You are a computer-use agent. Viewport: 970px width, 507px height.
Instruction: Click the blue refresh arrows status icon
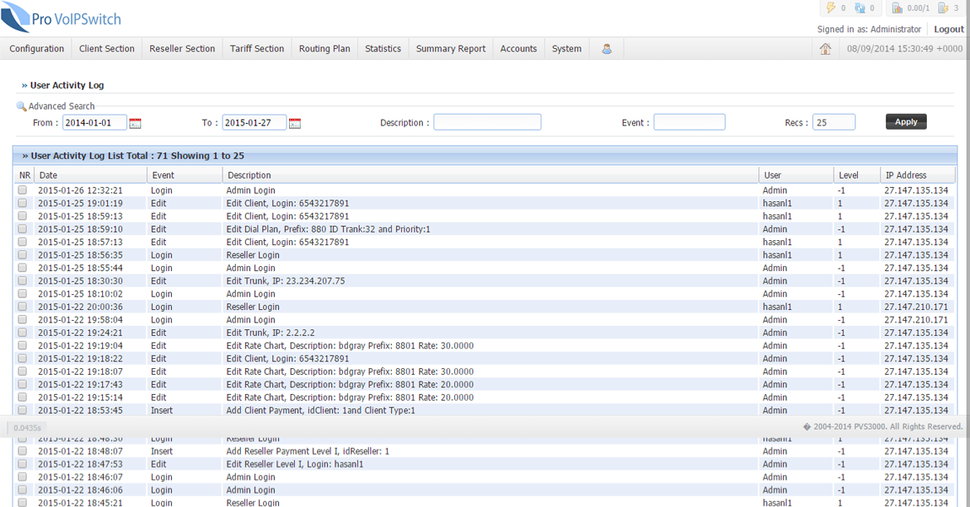pyautogui.click(x=860, y=8)
